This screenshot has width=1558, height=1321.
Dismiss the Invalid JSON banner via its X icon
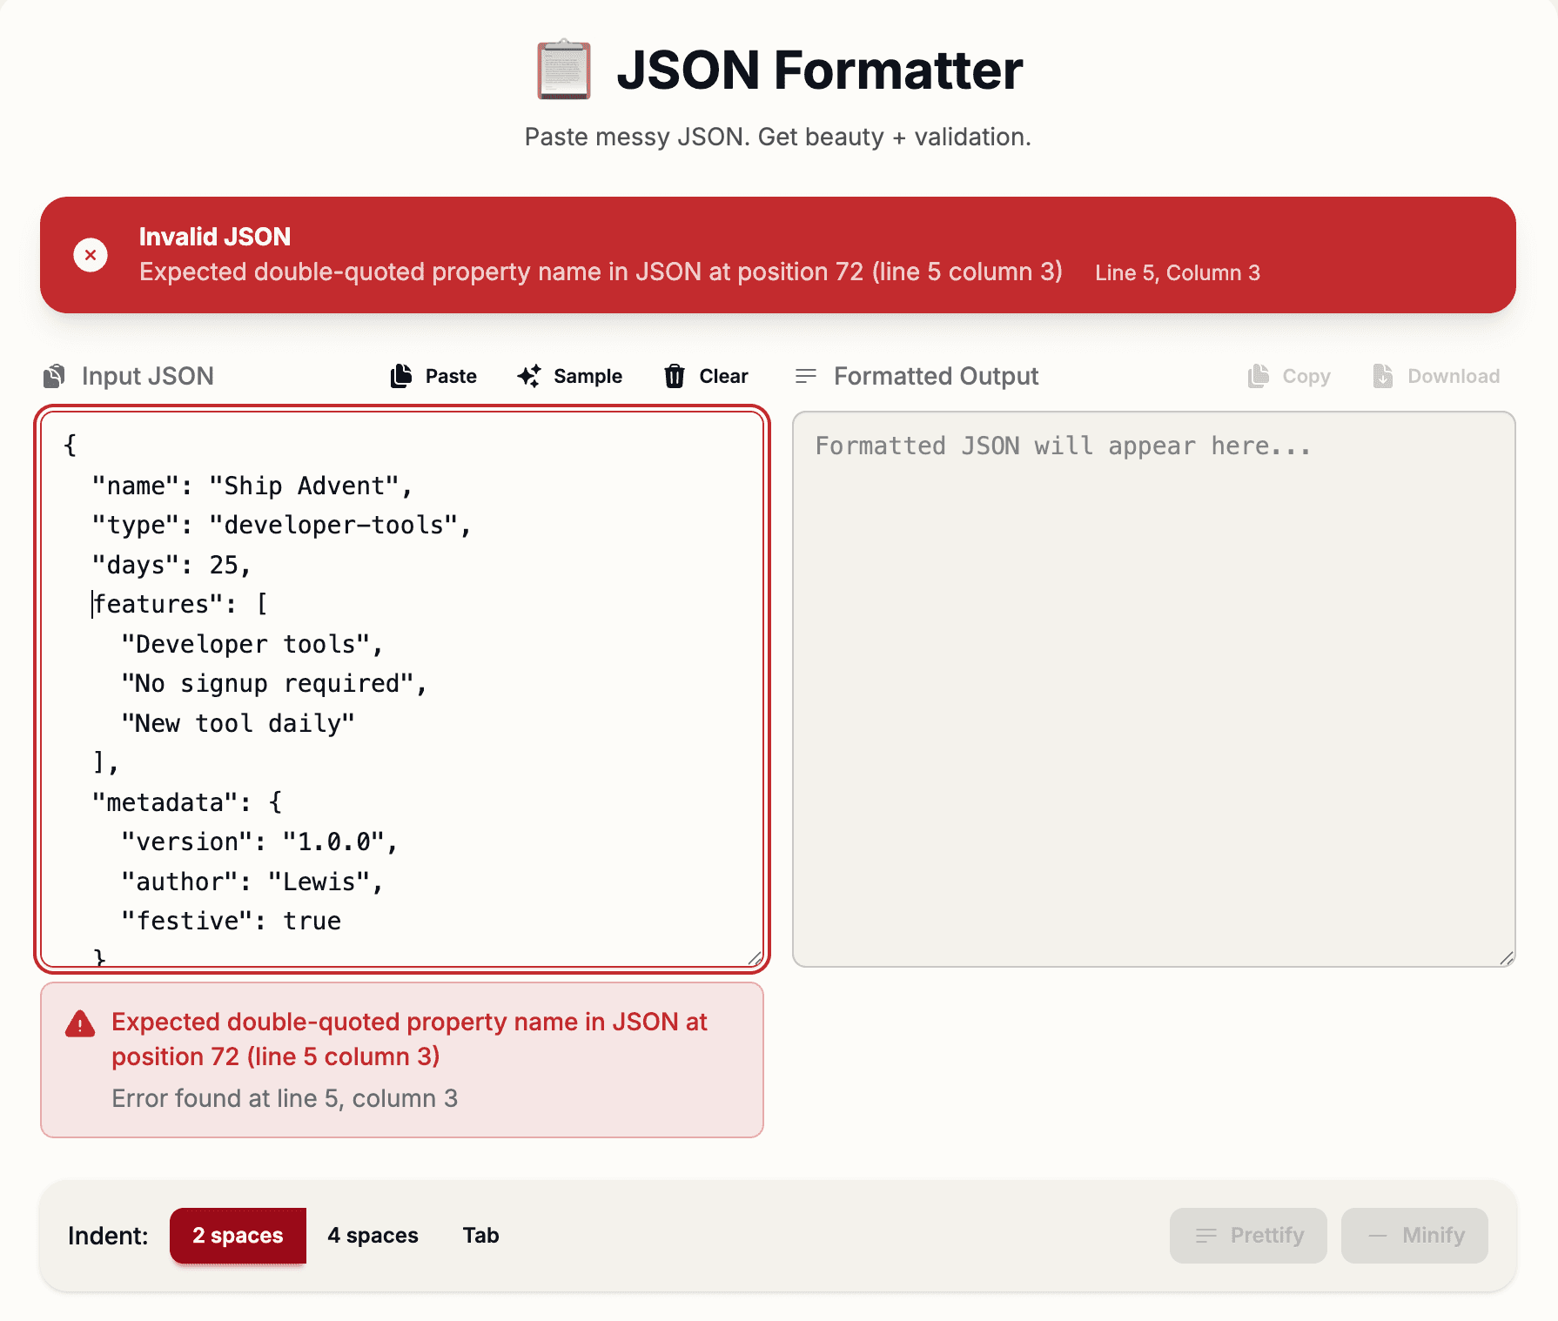(x=91, y=255)
